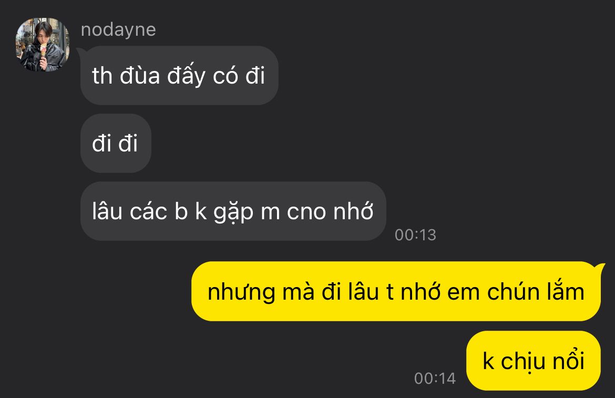The image size is (615, 398).
Task: Click the 00:13 timestamp
Action: coord(415,235)
